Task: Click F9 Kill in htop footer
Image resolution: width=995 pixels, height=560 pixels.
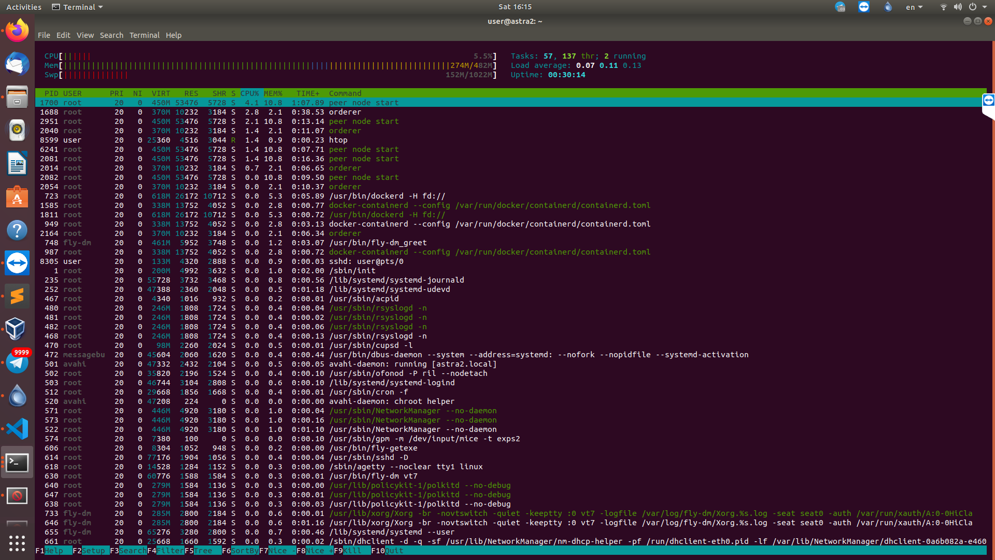Action: coord(352,551)
